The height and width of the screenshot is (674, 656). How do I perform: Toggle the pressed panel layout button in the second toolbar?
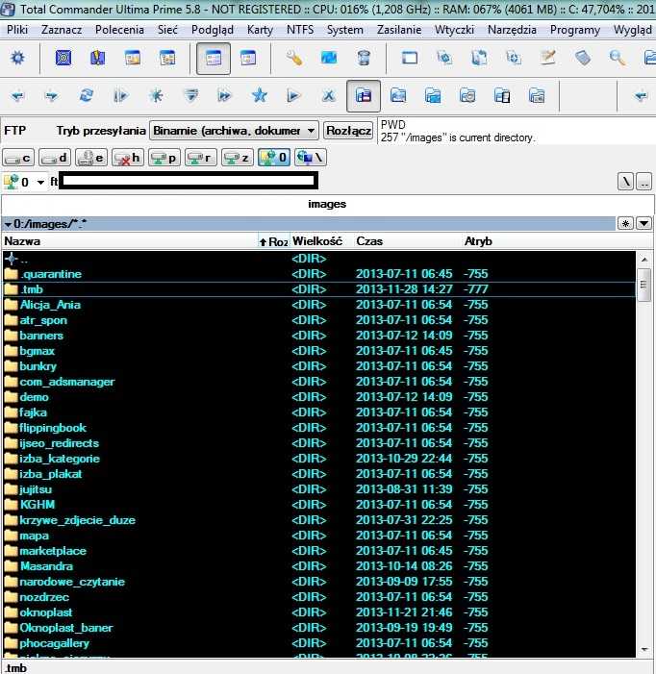tap(364, 95)
